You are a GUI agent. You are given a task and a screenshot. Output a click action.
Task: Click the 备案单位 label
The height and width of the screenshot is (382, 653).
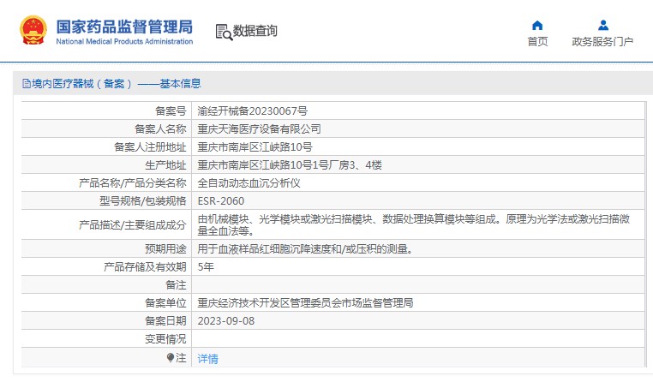point(165,303)
